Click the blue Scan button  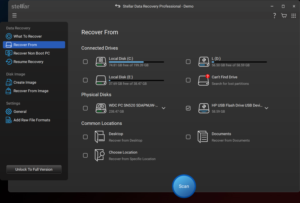184,186
